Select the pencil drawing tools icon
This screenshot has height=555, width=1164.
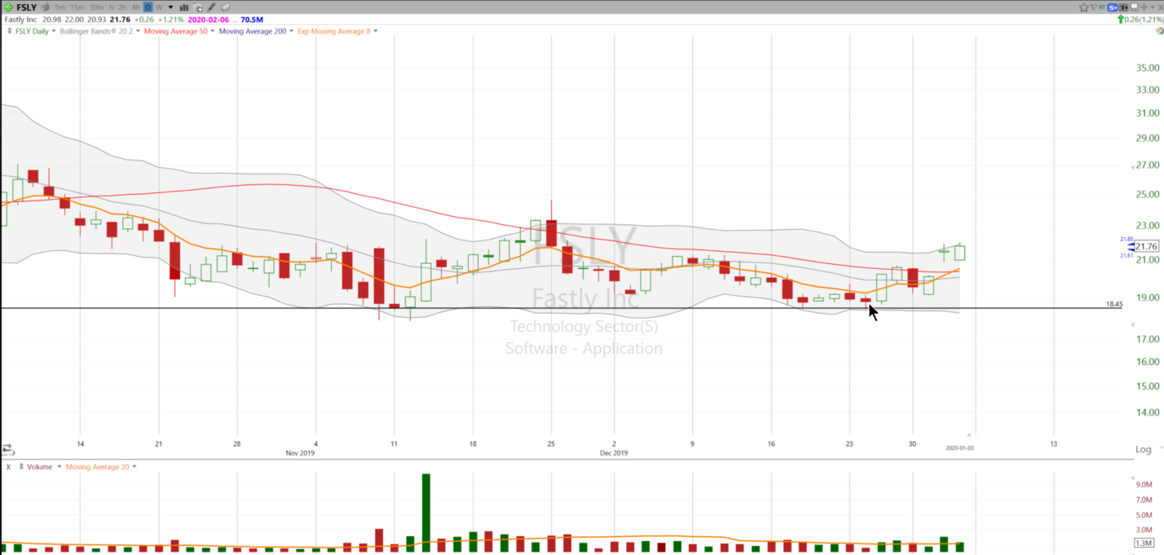pyautogui.click(x=211, y=7)
